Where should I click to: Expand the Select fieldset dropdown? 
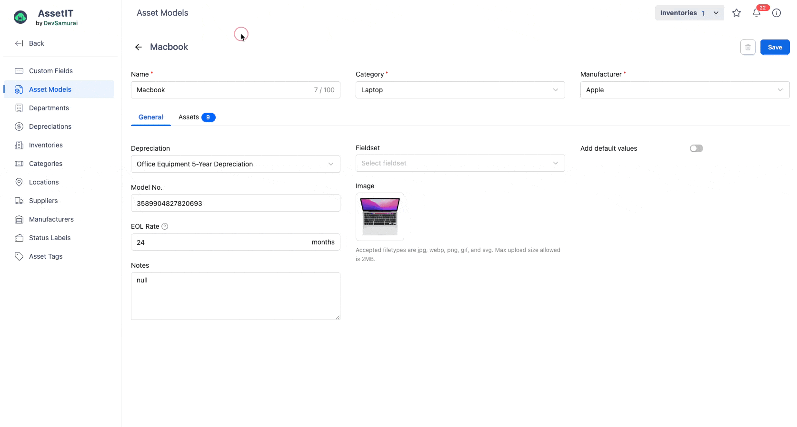460,163
